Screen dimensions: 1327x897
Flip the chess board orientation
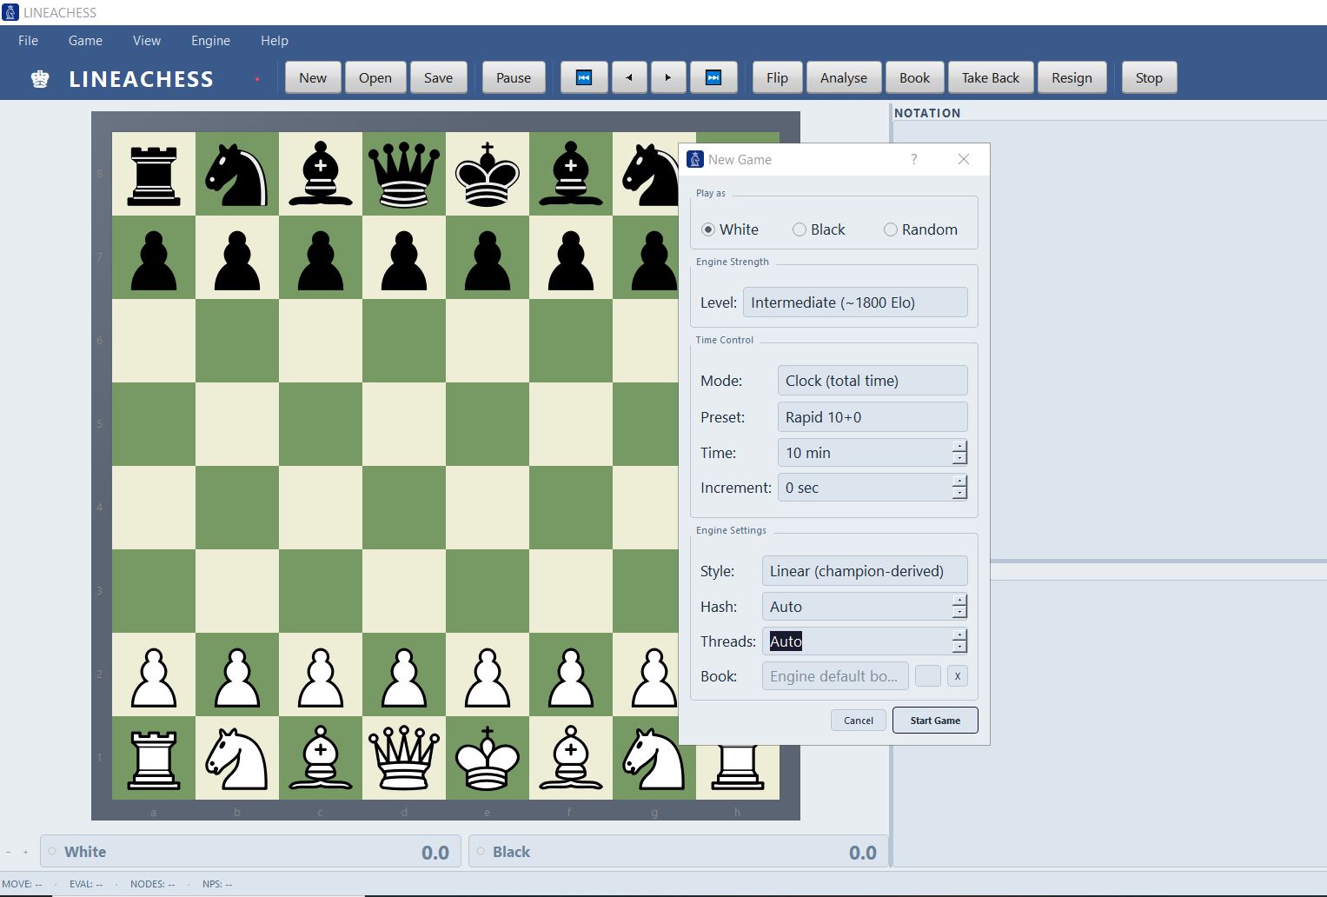pyautogui.click(x=776, y=77)
